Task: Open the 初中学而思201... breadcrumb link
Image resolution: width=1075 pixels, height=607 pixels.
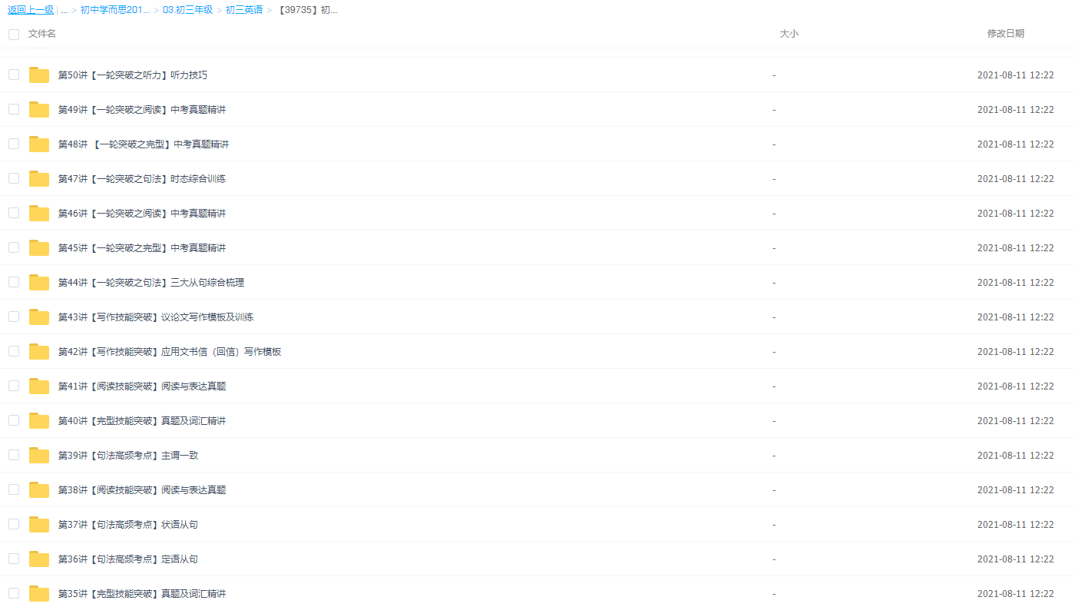Action: [115, 10]
